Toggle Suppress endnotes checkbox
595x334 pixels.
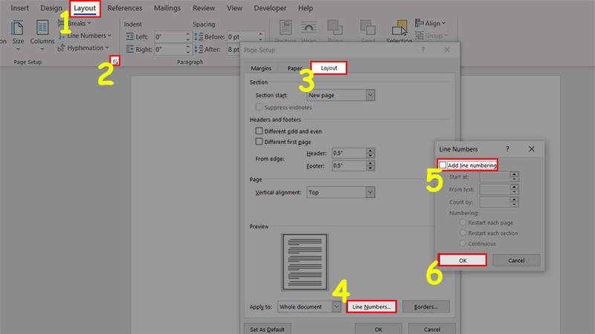(x=259, y=107)
